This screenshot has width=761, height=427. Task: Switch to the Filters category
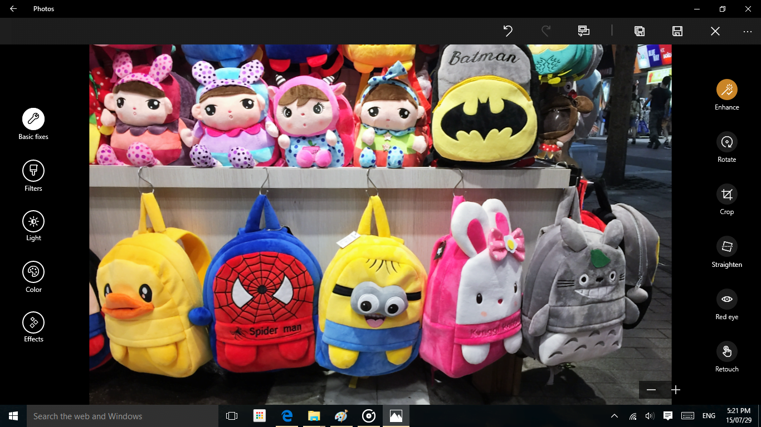(x=33, y=171)
